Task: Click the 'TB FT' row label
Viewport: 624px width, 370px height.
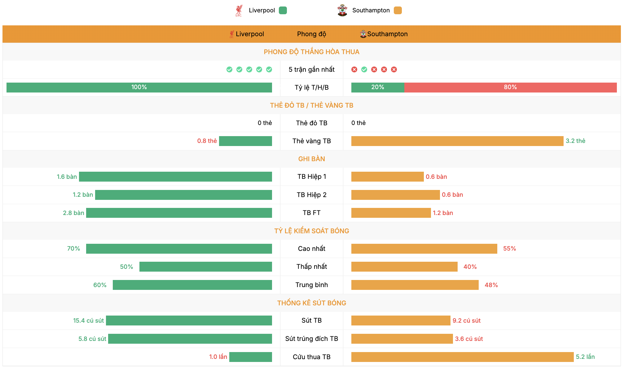Action: [x=311, y=213]
